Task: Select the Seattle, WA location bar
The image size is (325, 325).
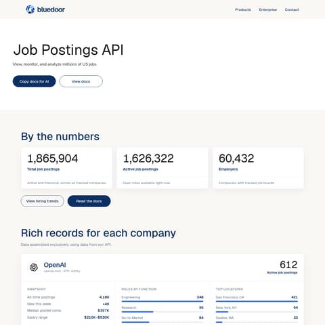Action: pos(257,322)
